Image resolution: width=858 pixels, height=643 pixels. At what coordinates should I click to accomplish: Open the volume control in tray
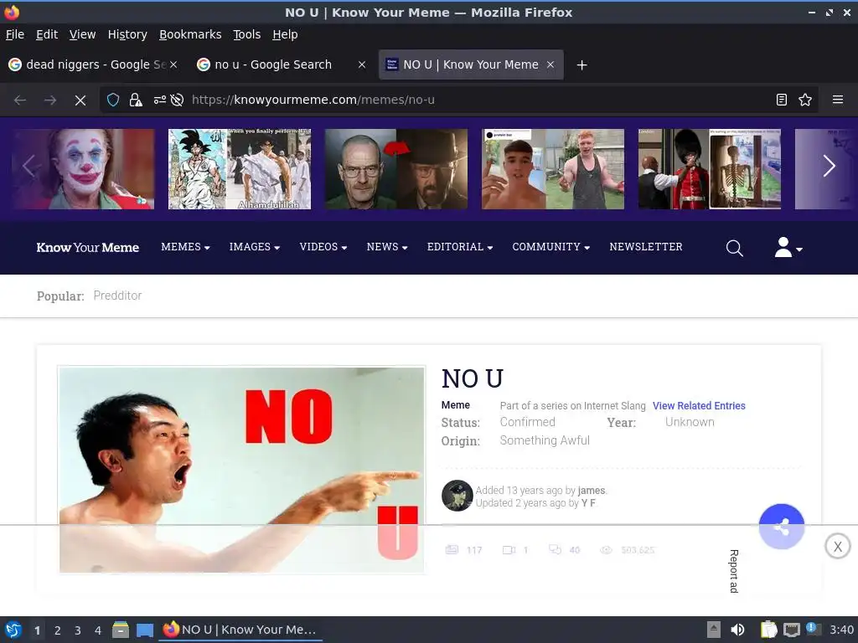tap(737, 630)
